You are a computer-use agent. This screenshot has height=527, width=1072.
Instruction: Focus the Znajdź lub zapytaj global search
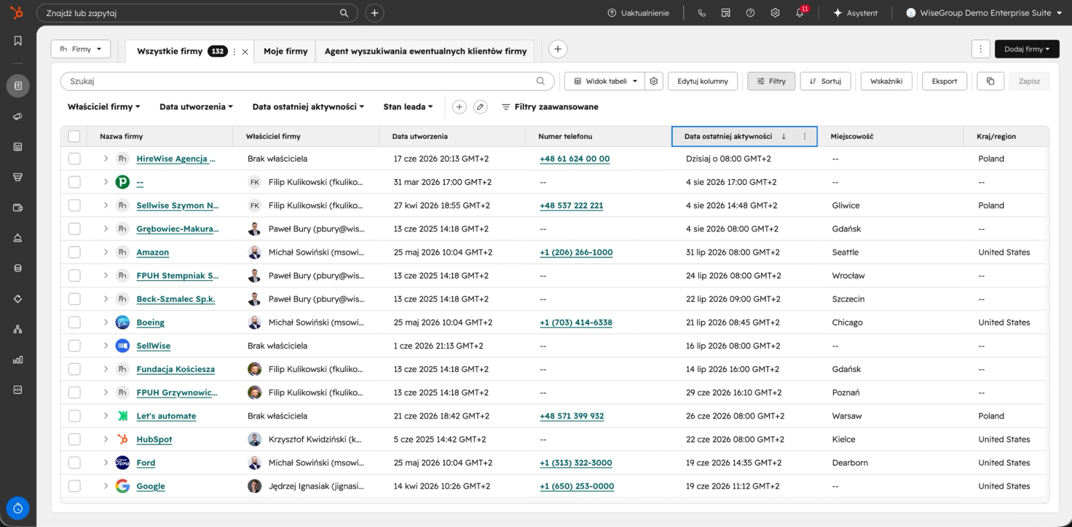(197, 13)
